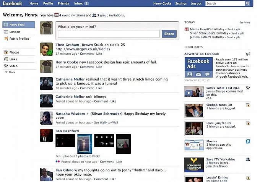This screenshot has width=260, height=182.
Task: Expand the More sidebar filters
Action: tap(10, 72)
